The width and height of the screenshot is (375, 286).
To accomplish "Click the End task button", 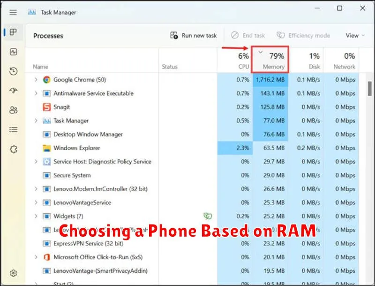I will [248, 35].
